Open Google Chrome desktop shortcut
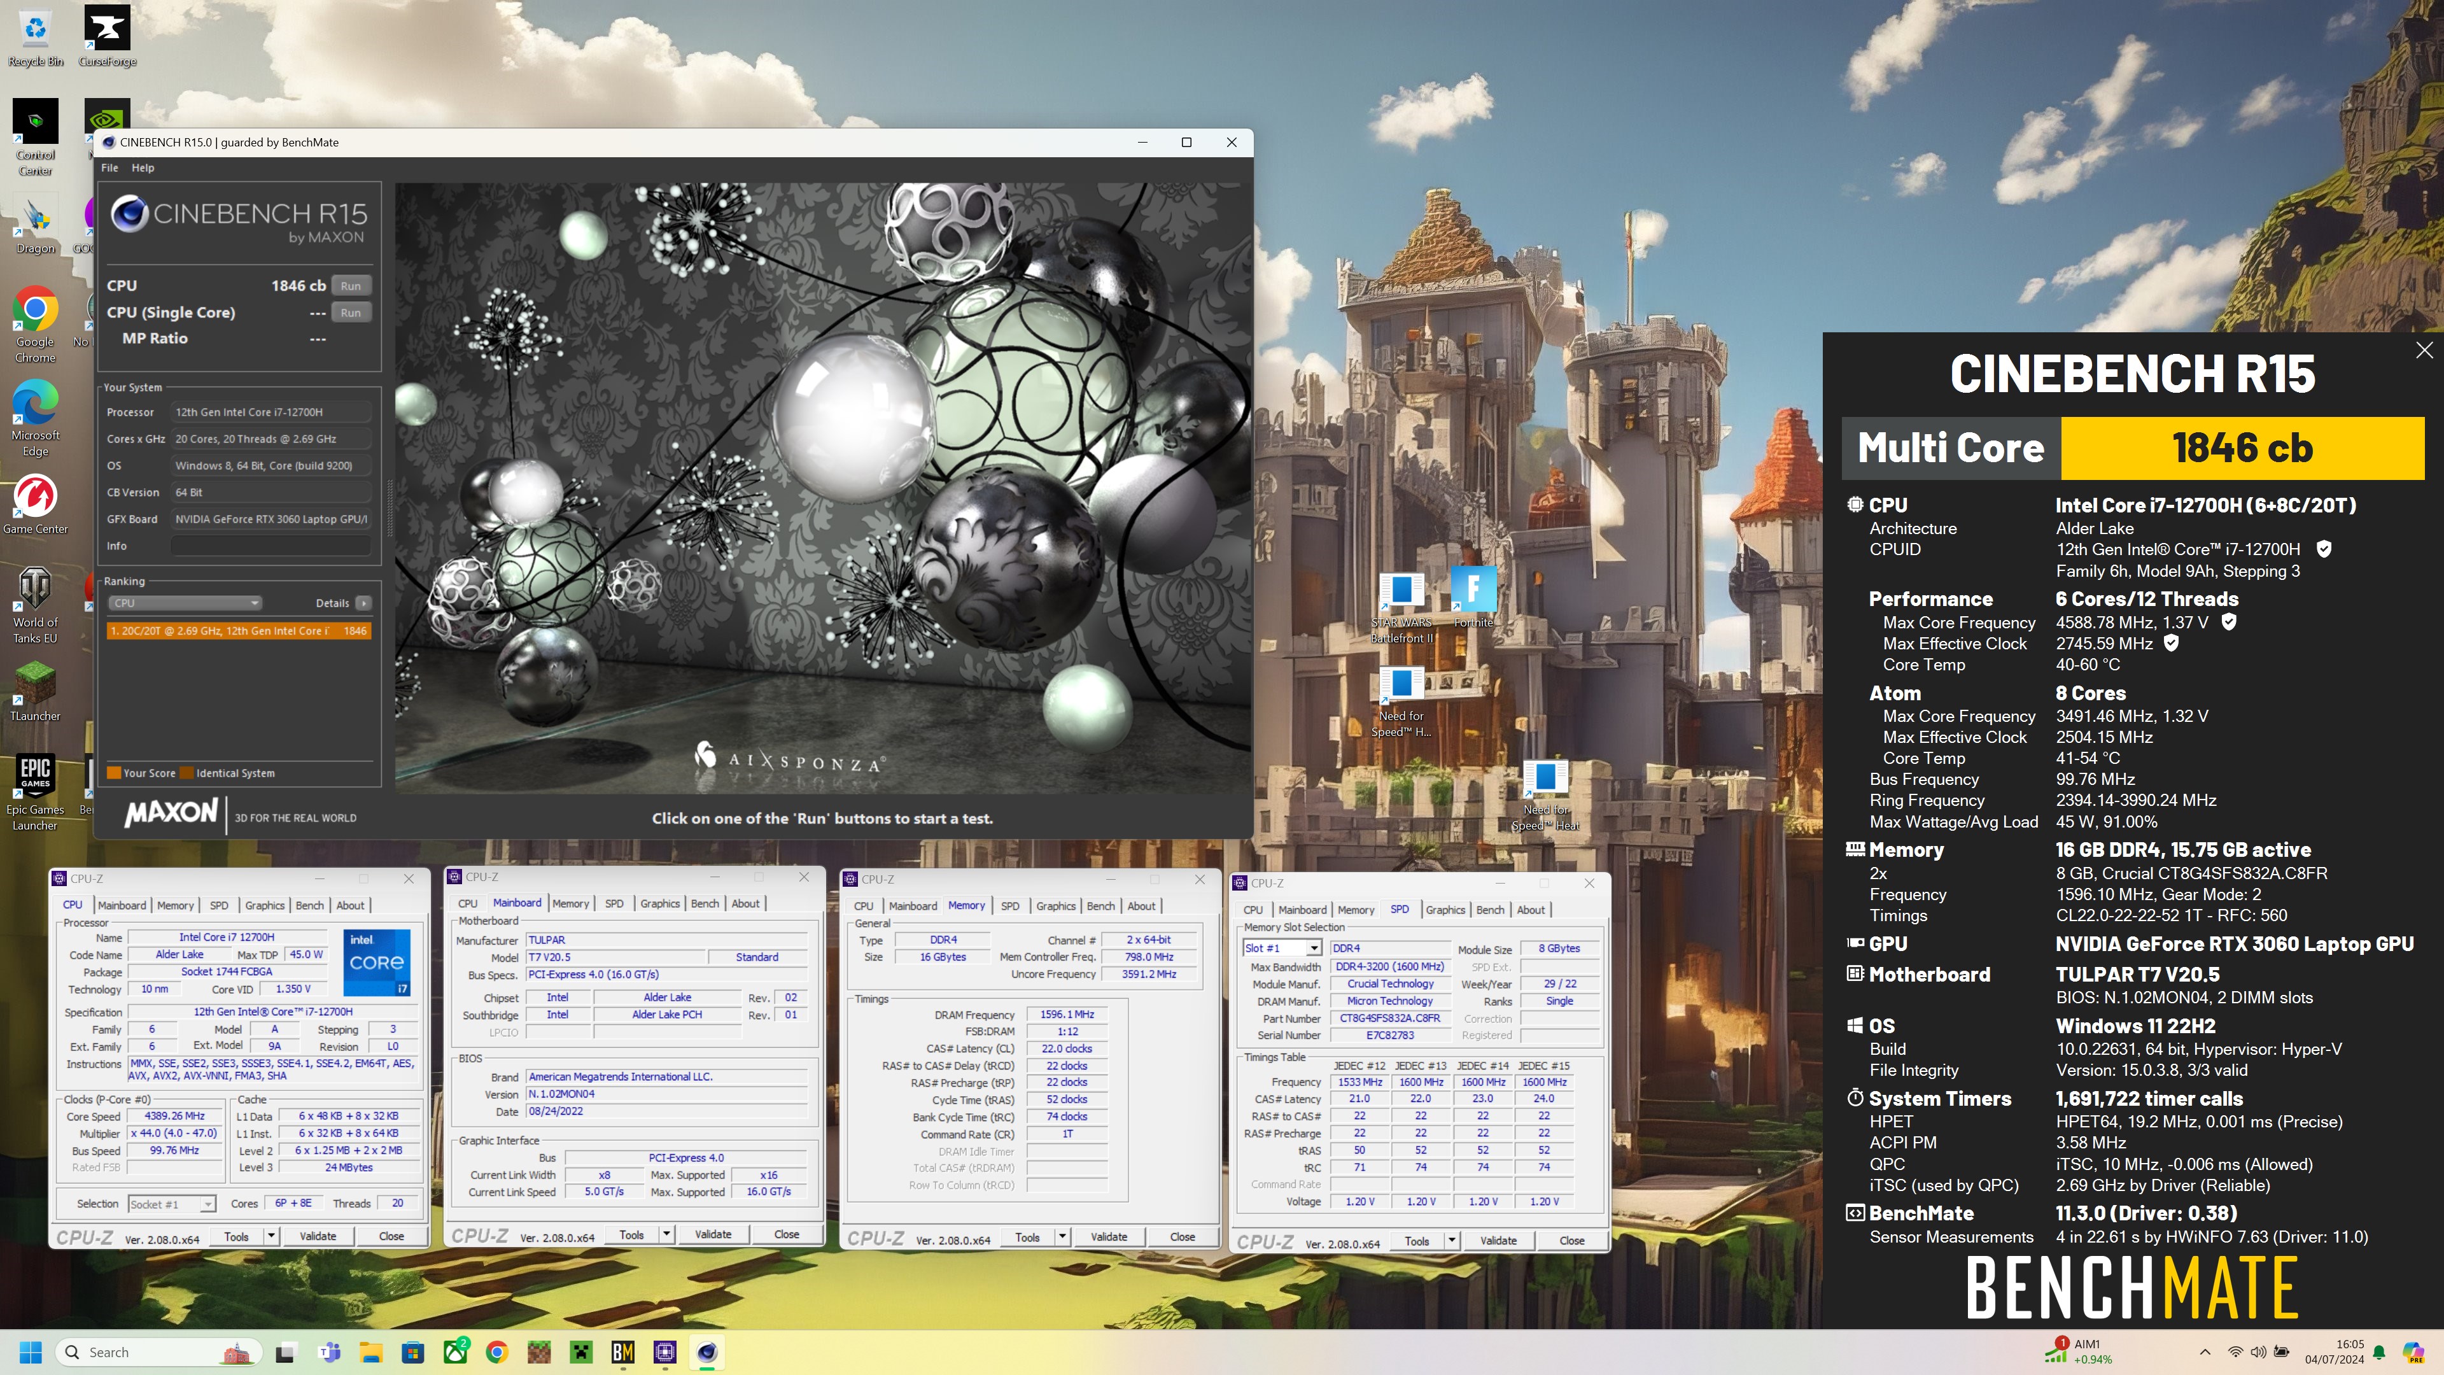This screenshot has width=2444, height=1375. coord(36,325)
